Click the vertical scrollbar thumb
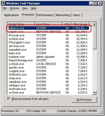Image resolution: width=105 pixels, height=116 pixels. tap(94, 38)
